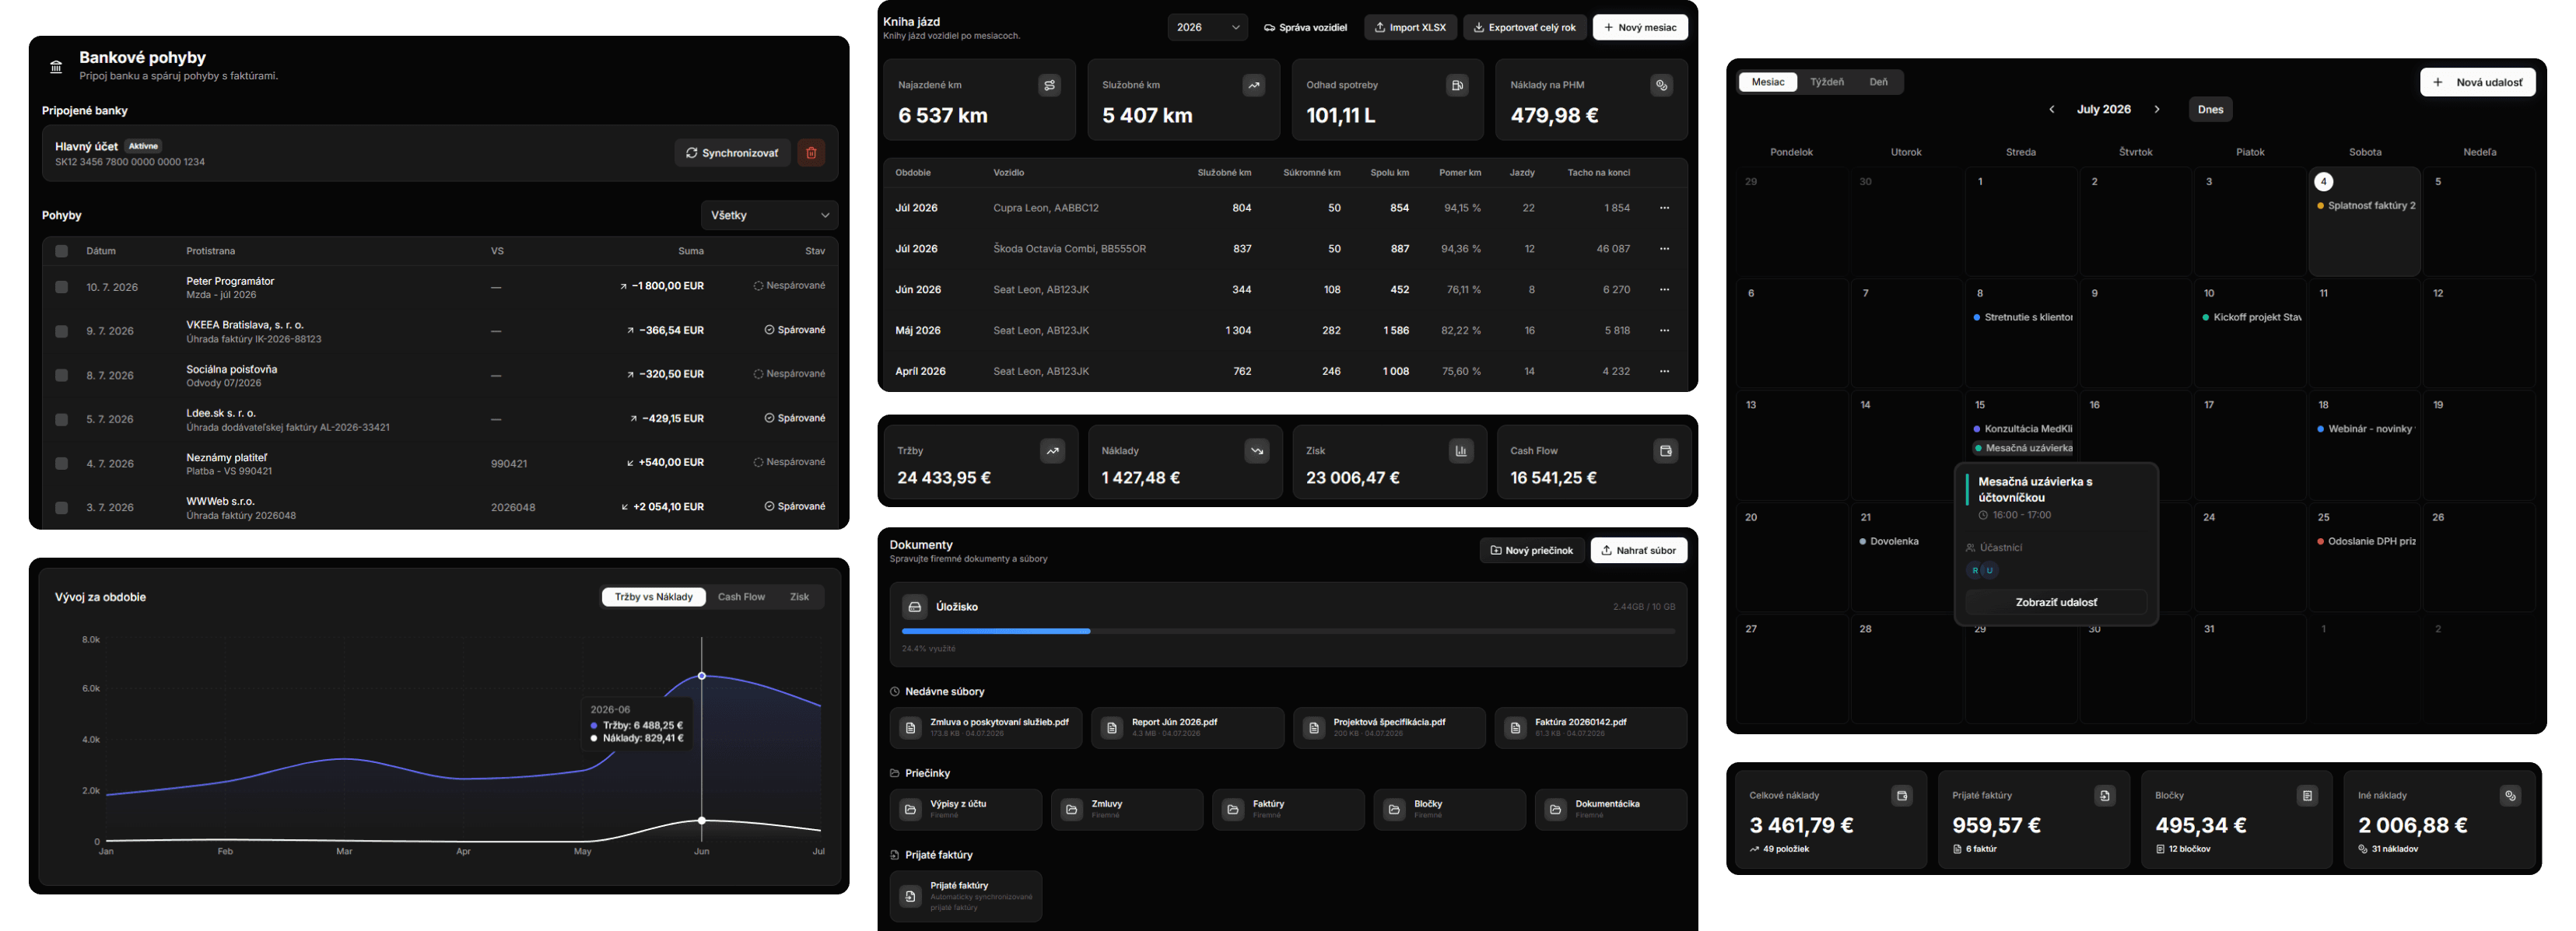Image resolution: width=2576 pixels, height=931 pixels.
Task: Click Nový mesiac button
Action: click(1640, 27)
